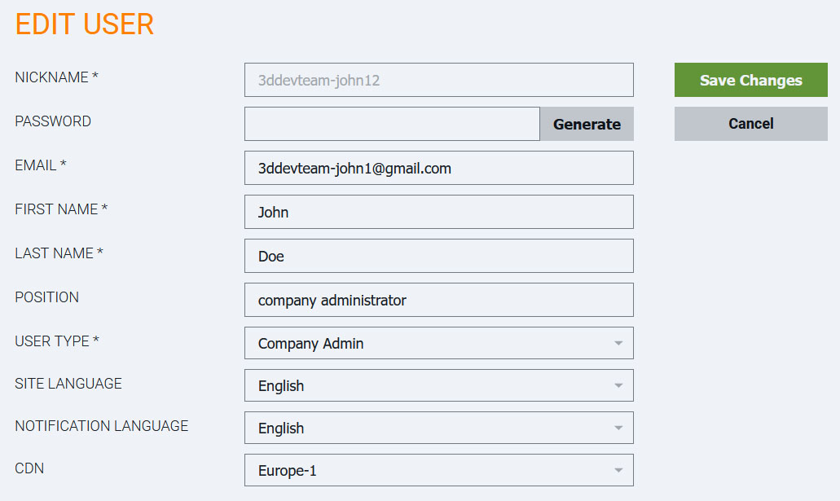Click the EDIT USER heading
The image size is (840, 501).
pos(85,24)
